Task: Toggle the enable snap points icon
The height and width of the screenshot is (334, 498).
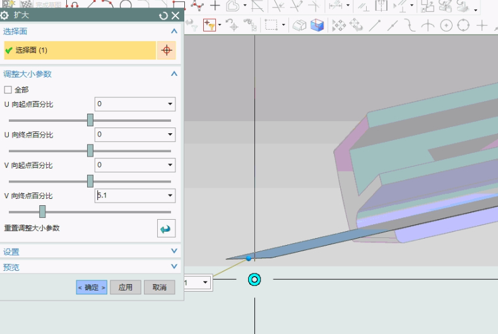Action: tap(338, 25)
